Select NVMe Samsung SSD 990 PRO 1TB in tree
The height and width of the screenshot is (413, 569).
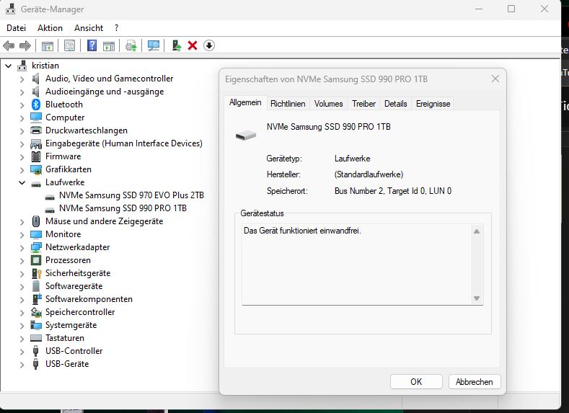(123, 208)
